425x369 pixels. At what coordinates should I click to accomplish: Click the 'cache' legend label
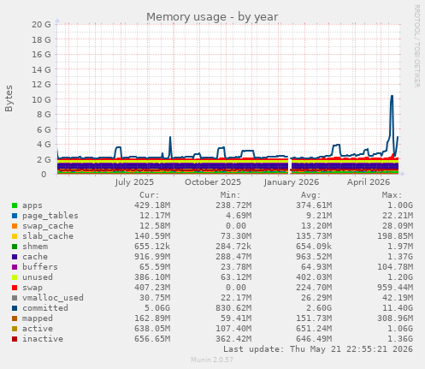pyautogui.click(x=35, y=257)
